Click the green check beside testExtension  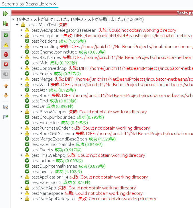[27, 122]
